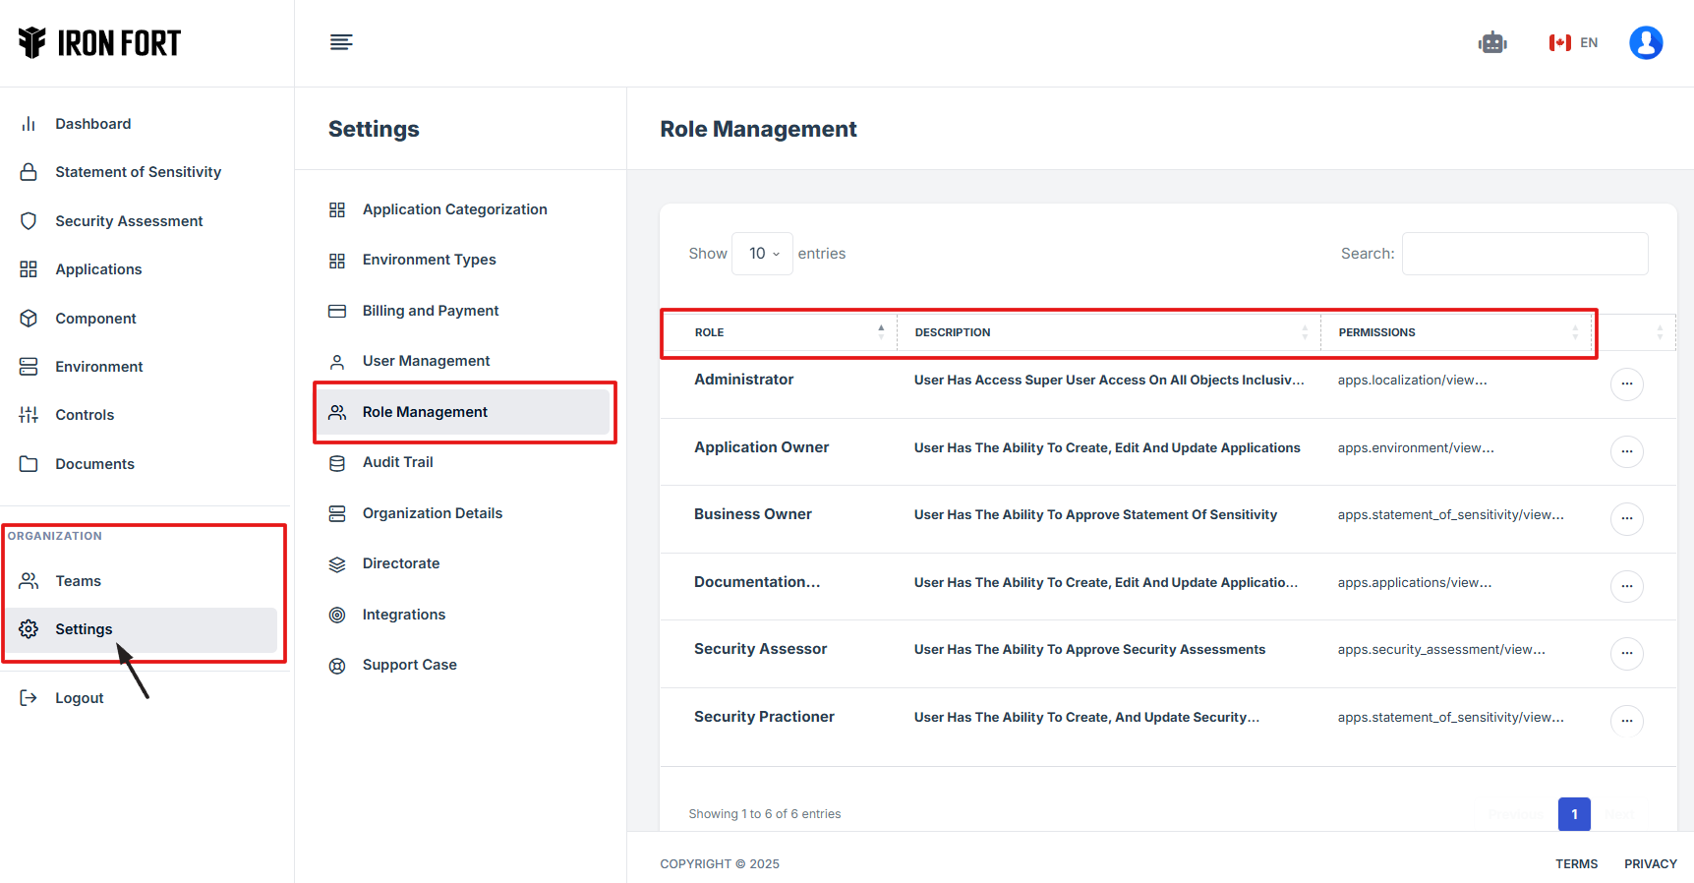Screen dimensions: 1694x883
Task: Go to Security Assessment in sidebar
Action: click(129, 221)
